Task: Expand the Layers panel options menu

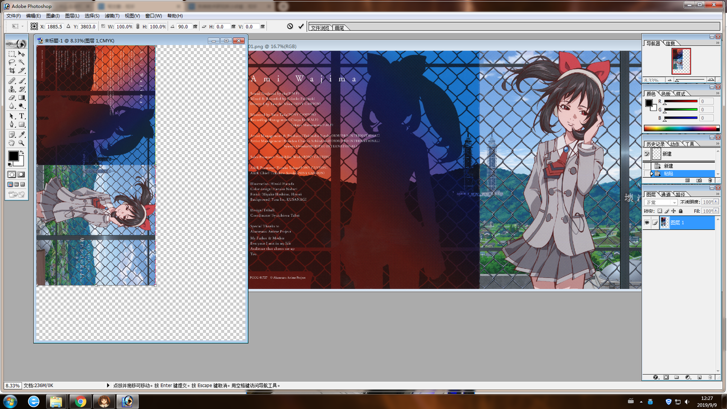Action: (717, 194)
